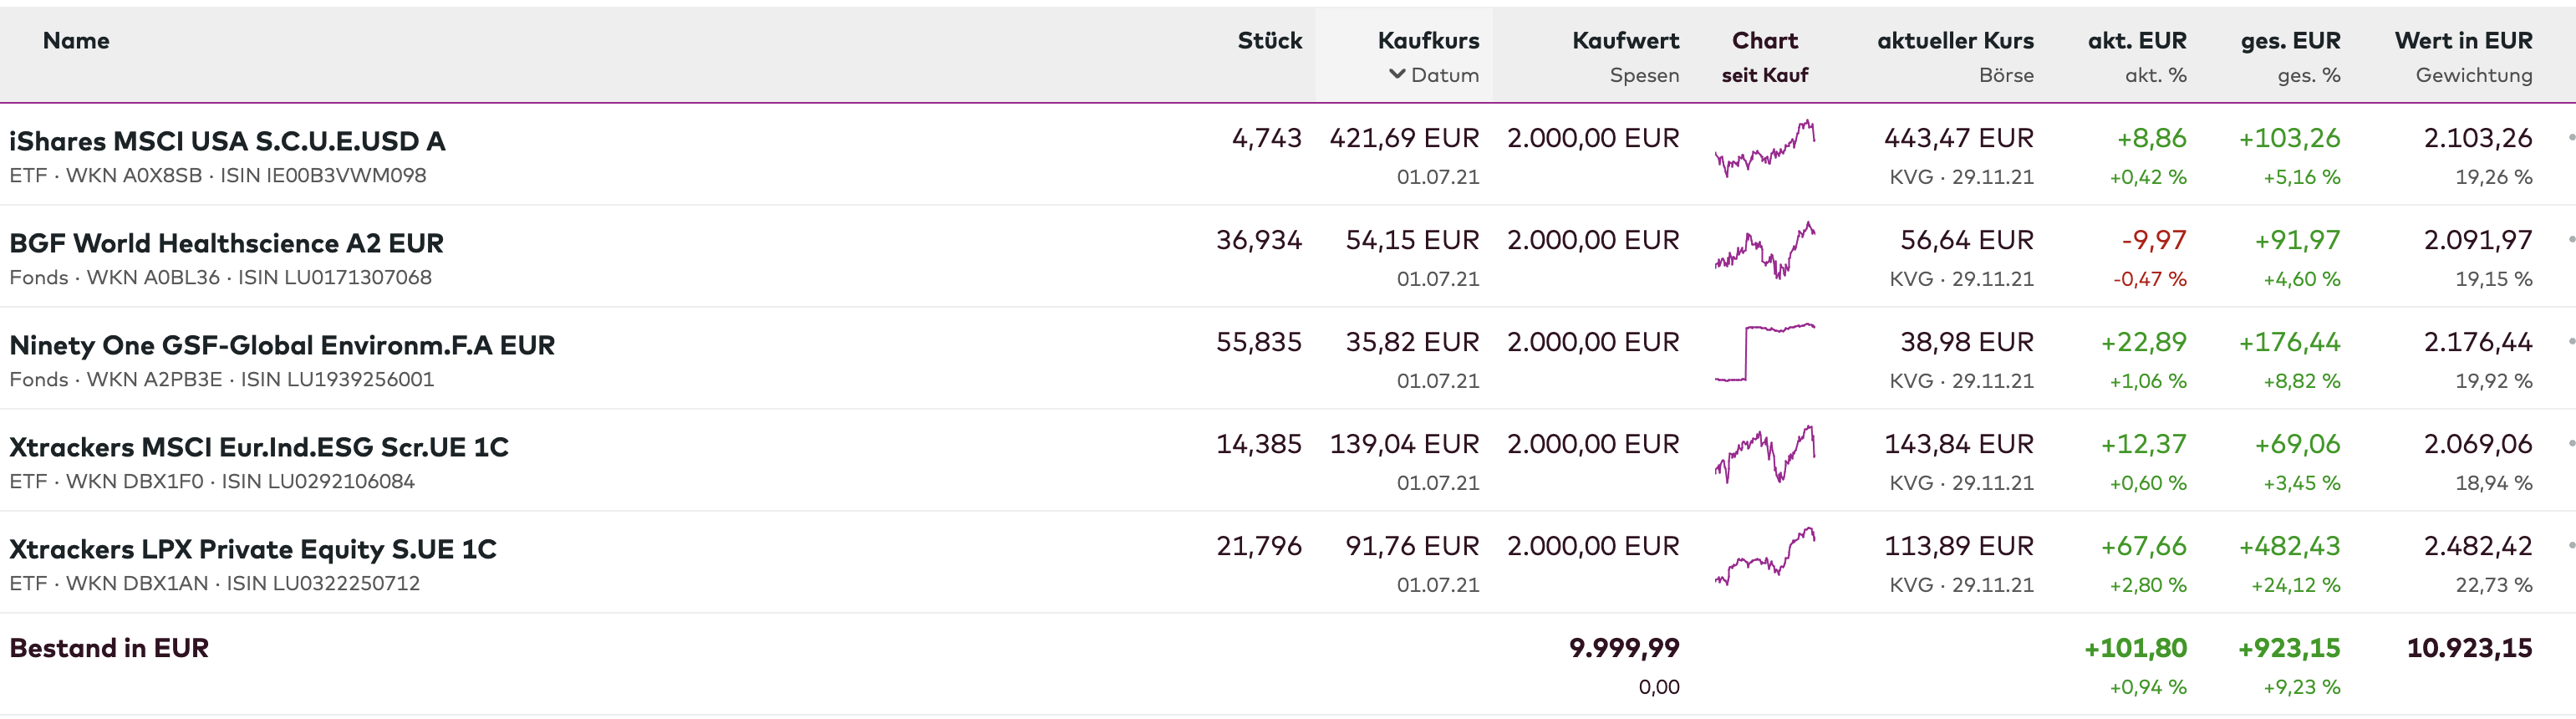Image resolution: width=2576 pixels, height=719 pixels.
Task: Open the BGF World Healthscience A2 EUR link
Action: (x=226, y=243)
